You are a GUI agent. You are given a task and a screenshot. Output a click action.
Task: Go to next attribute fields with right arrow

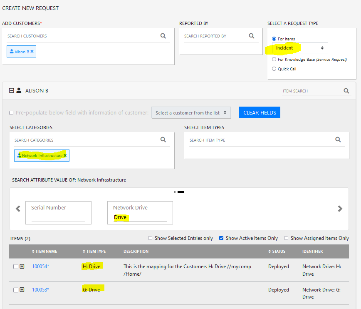(340, 209)
